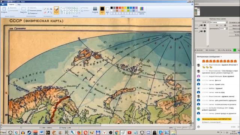Open the Paint file menu button
Screen dimensions: 240x135
[3, 4]
